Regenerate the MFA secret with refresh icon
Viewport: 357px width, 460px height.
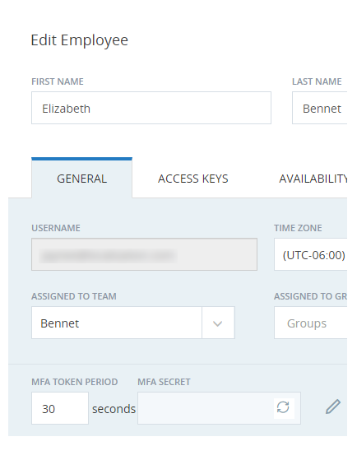[x=283, y=407]
